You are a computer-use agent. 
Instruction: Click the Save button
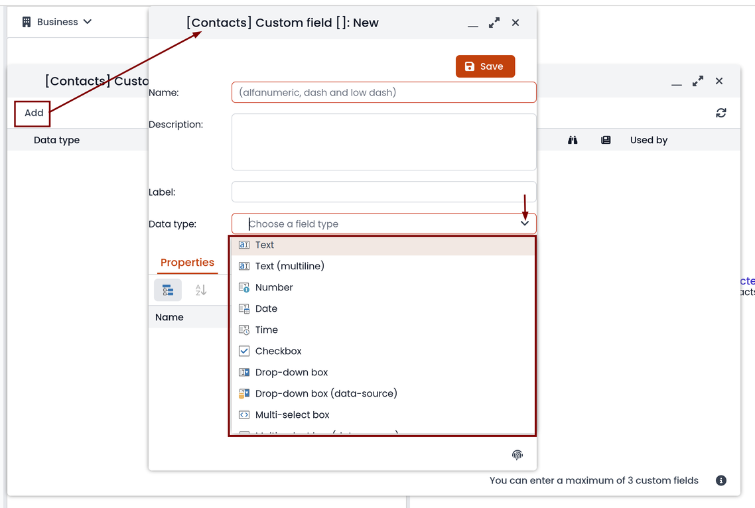[x=486, y=66]
